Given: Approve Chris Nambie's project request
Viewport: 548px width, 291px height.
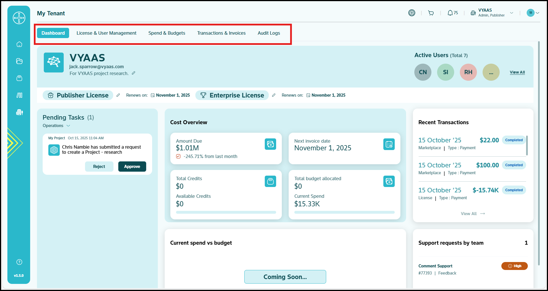Looking at the screenshot, I should coord(132,167).
